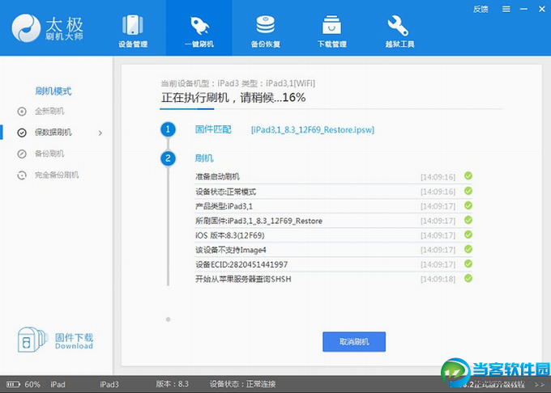
Task: Select 备份刷机 mode
Action: pos(49,154)
